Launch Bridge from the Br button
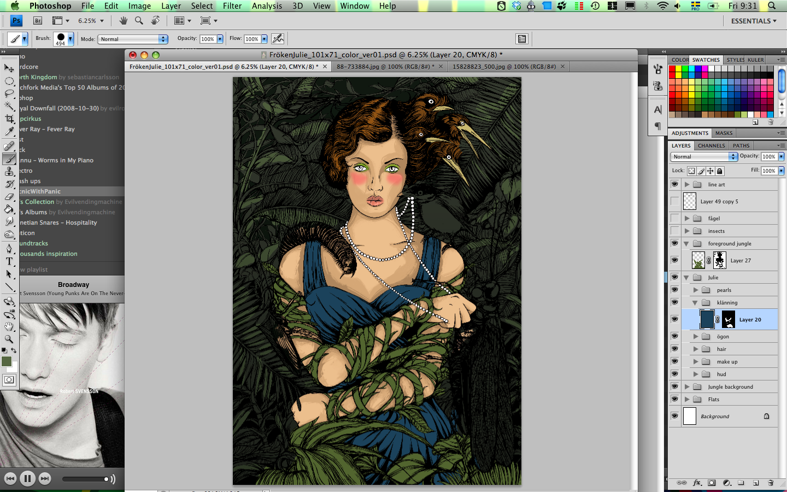Screen dimensions: 787x492 [x=38, y=21]
